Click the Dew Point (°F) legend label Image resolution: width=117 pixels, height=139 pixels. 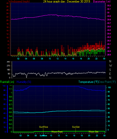tap(107, 82)
